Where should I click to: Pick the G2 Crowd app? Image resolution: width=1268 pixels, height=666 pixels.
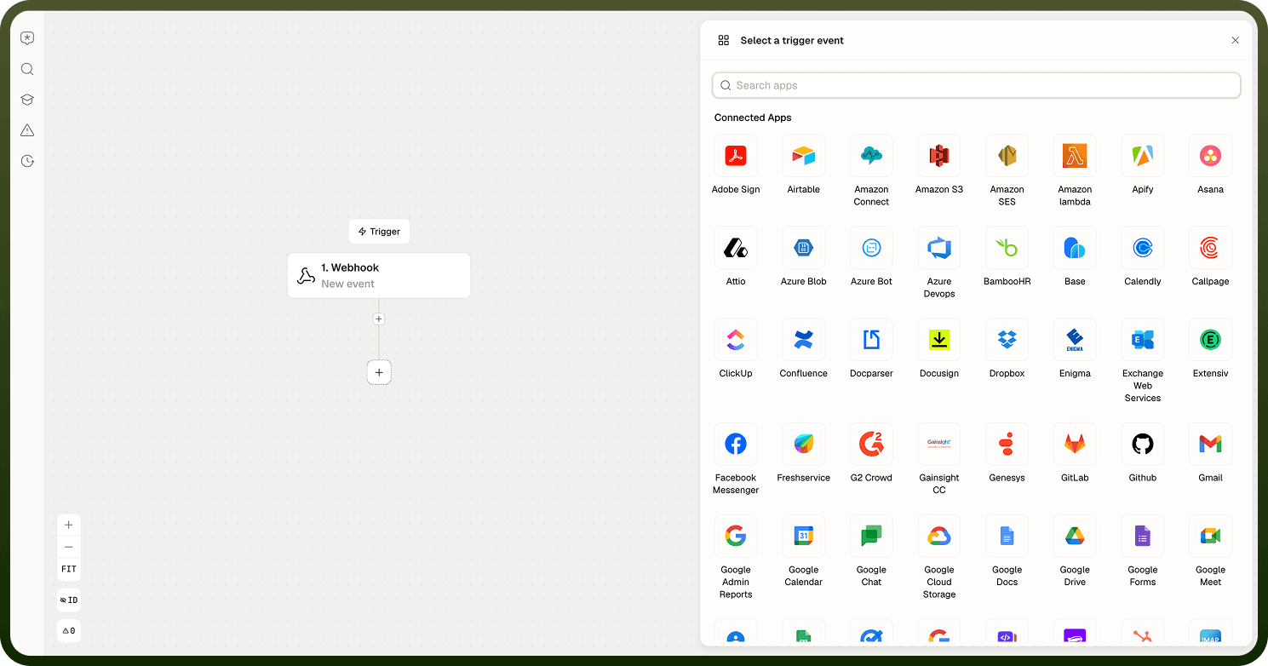click(871, 444)
